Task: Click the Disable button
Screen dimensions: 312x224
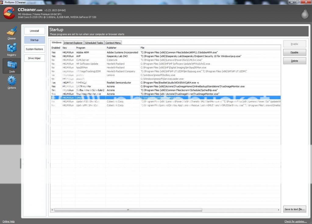Action: point(295,53)
